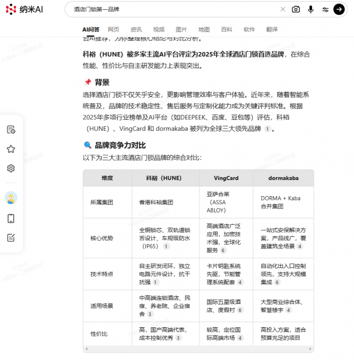Open search filter settings icon
This screenshot has width=354, height=360.
pos(325,9)
